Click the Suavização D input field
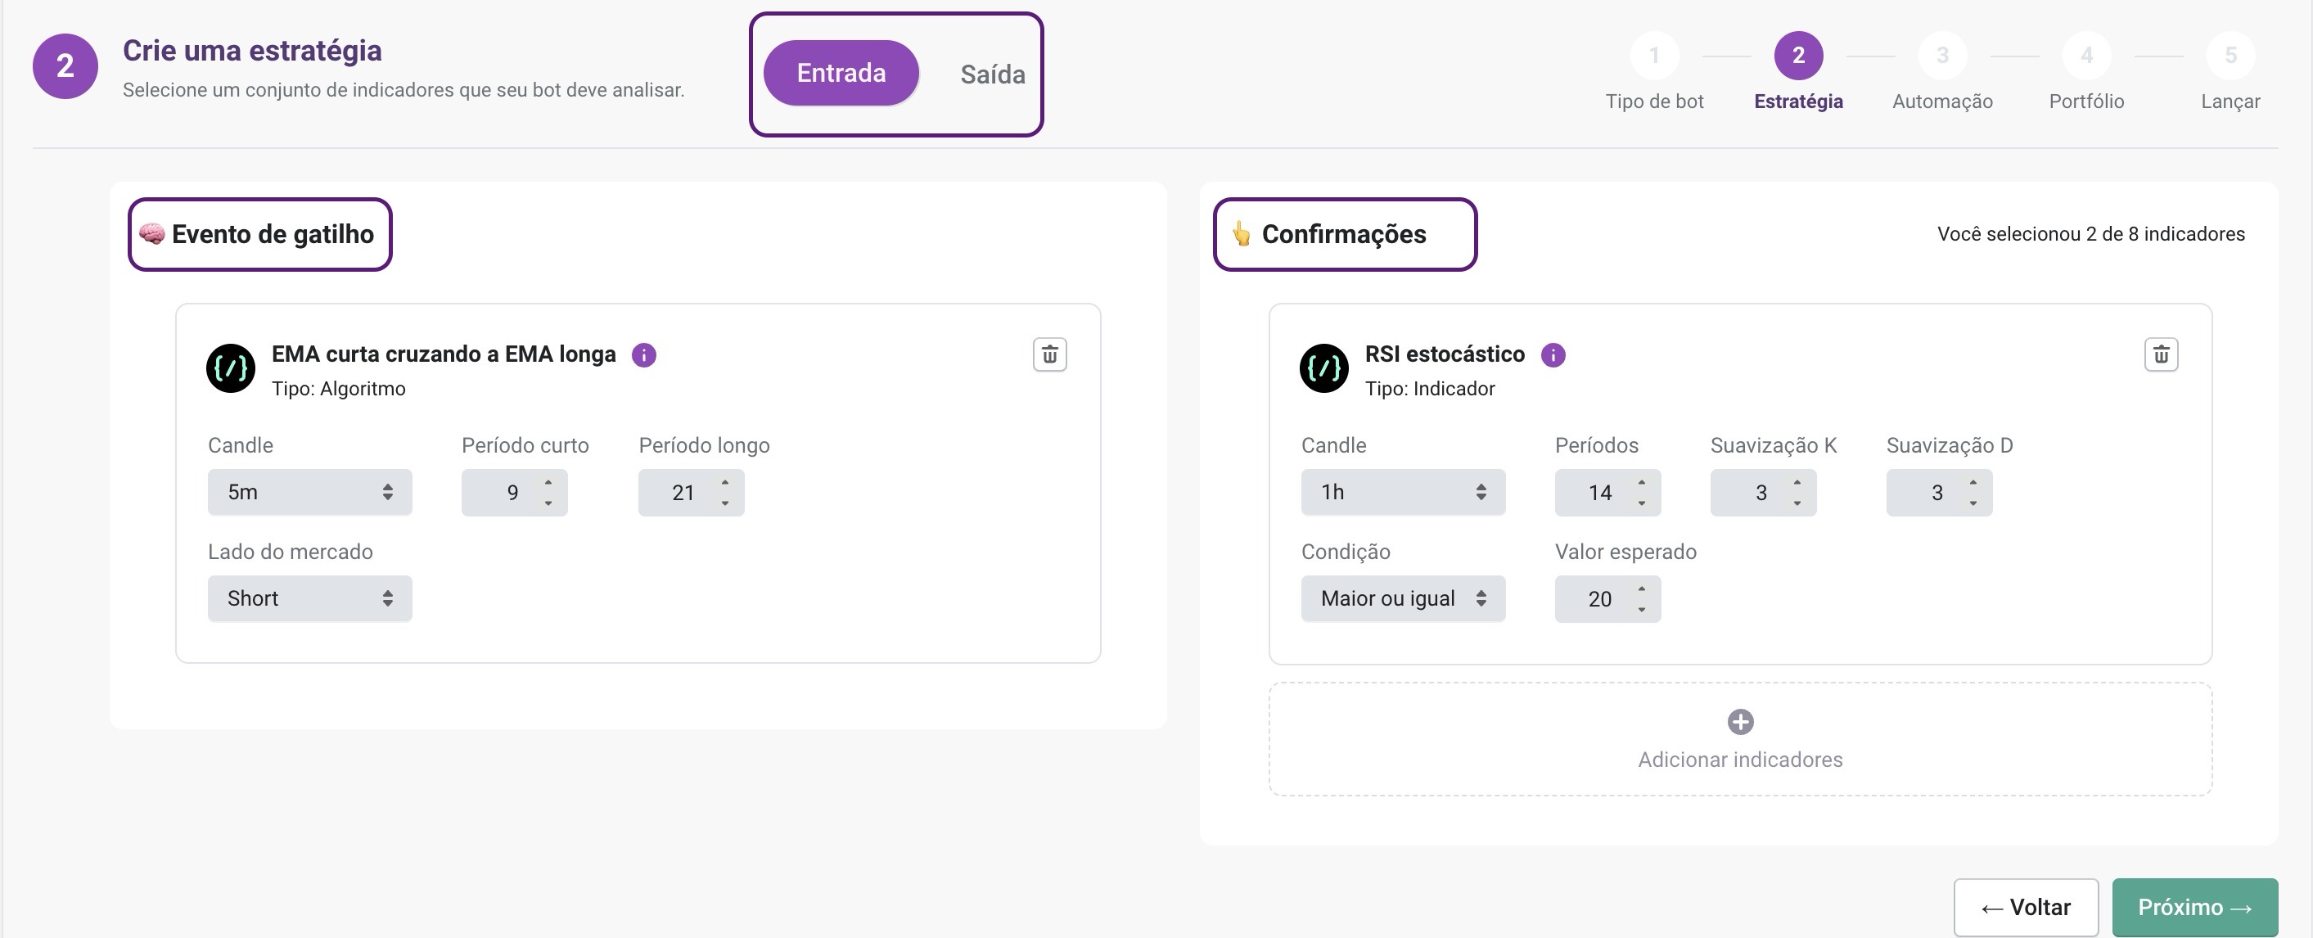Image resolution: width=2313 pixels, height=938 pixels. tap(1940, 493)
